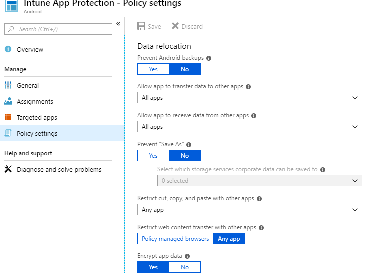The image size is (365, 273).
Task: Save the policy settings
Action: tap(149, 26)
